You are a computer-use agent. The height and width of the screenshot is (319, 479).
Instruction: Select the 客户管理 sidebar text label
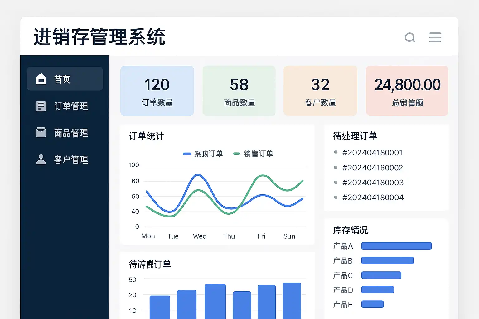coord(71,160)
